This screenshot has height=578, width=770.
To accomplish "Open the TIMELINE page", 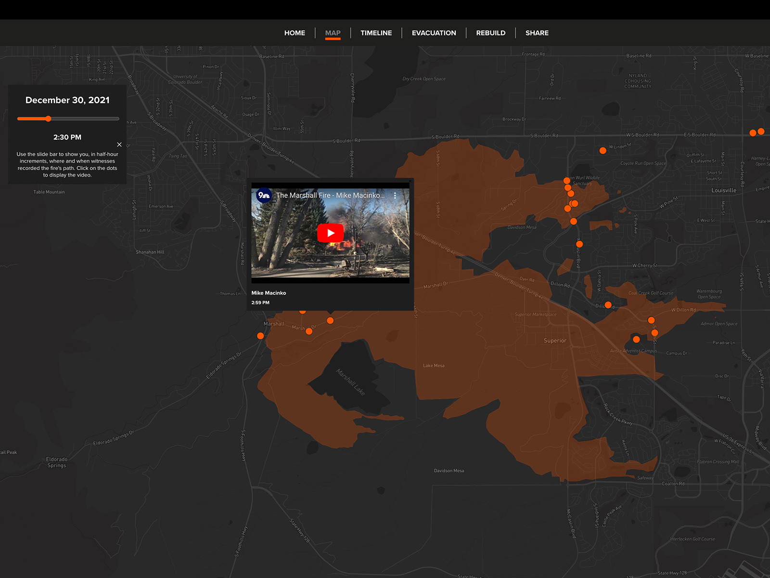I will 376,33.
